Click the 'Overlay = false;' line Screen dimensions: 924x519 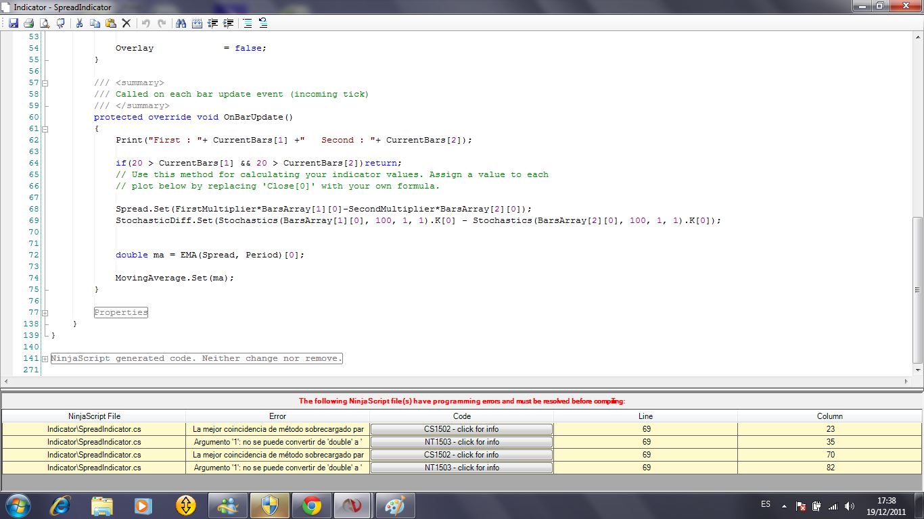point(191,49)
